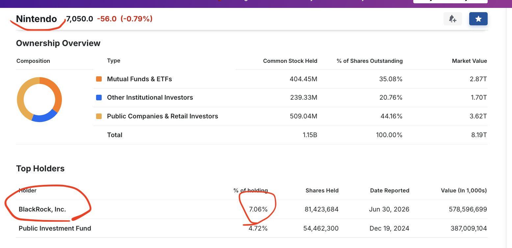
Task: Sort by the Shares Held column header
Action: click(x=322, y=190)
